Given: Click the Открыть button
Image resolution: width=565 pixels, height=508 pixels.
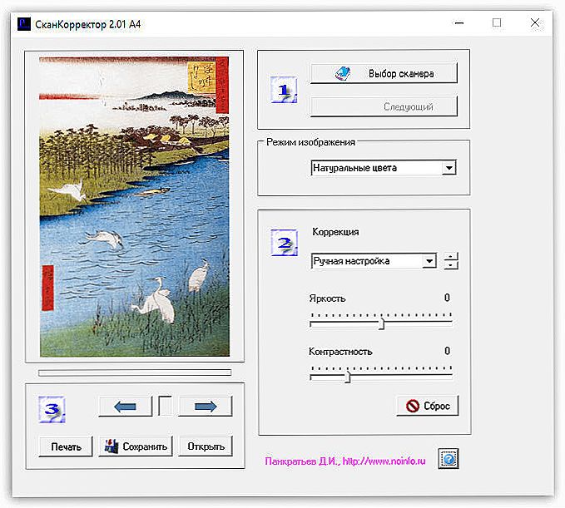Looking at the screenshot, I should tap(206, 446).
